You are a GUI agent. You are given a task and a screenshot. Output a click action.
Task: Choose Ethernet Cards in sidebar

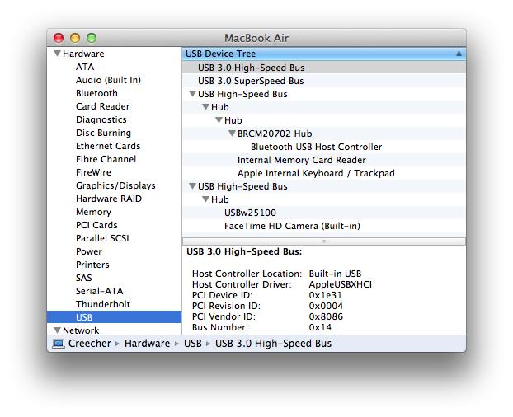pos(108,146)
